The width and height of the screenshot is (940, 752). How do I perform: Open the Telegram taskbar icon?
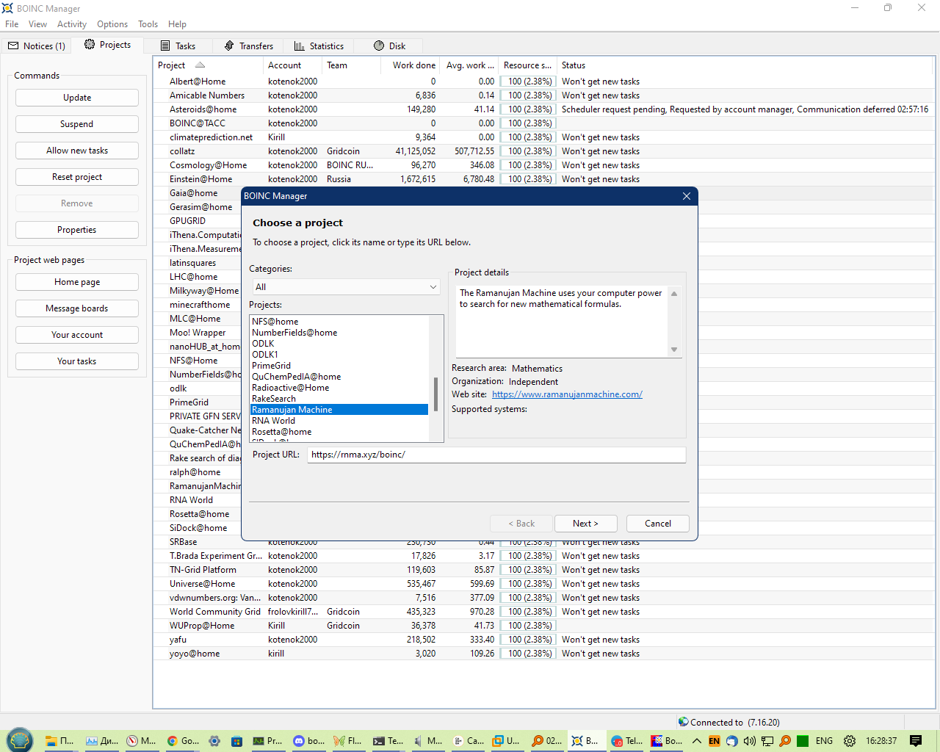pyautogui.click(x=627, y=741)
